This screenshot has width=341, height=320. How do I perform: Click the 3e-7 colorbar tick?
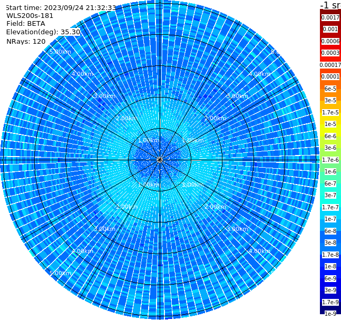(330, 195)
